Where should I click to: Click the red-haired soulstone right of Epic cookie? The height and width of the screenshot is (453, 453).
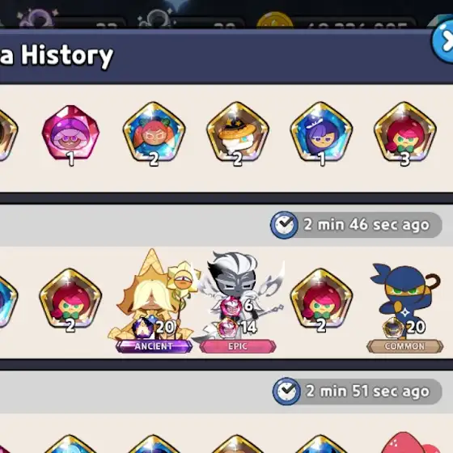[321, 300]
